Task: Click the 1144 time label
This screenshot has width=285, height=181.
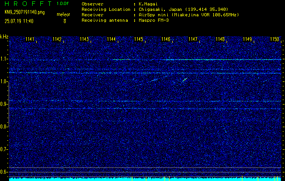Action: pos(111,39)
